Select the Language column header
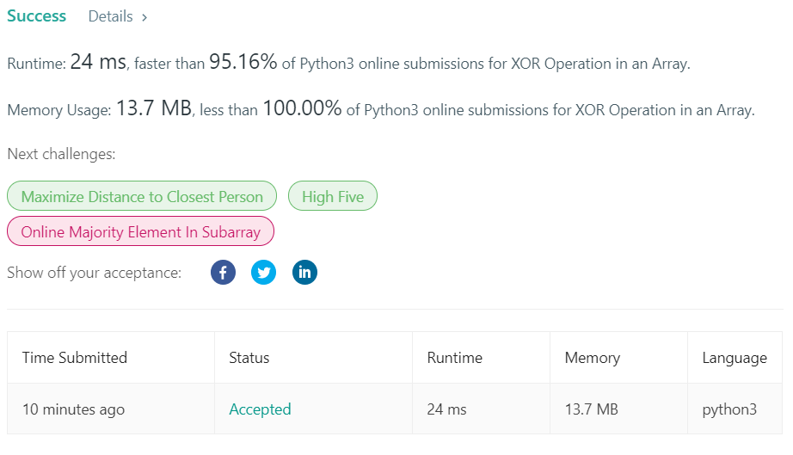This screenshot has height=455, width=793. point(735,358)
